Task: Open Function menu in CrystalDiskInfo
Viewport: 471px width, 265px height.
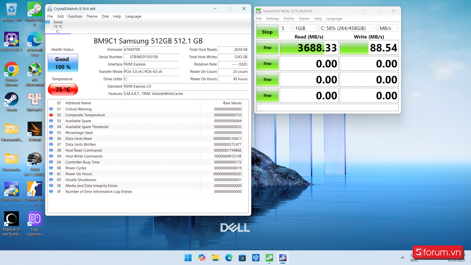Action: coord(75,16)
